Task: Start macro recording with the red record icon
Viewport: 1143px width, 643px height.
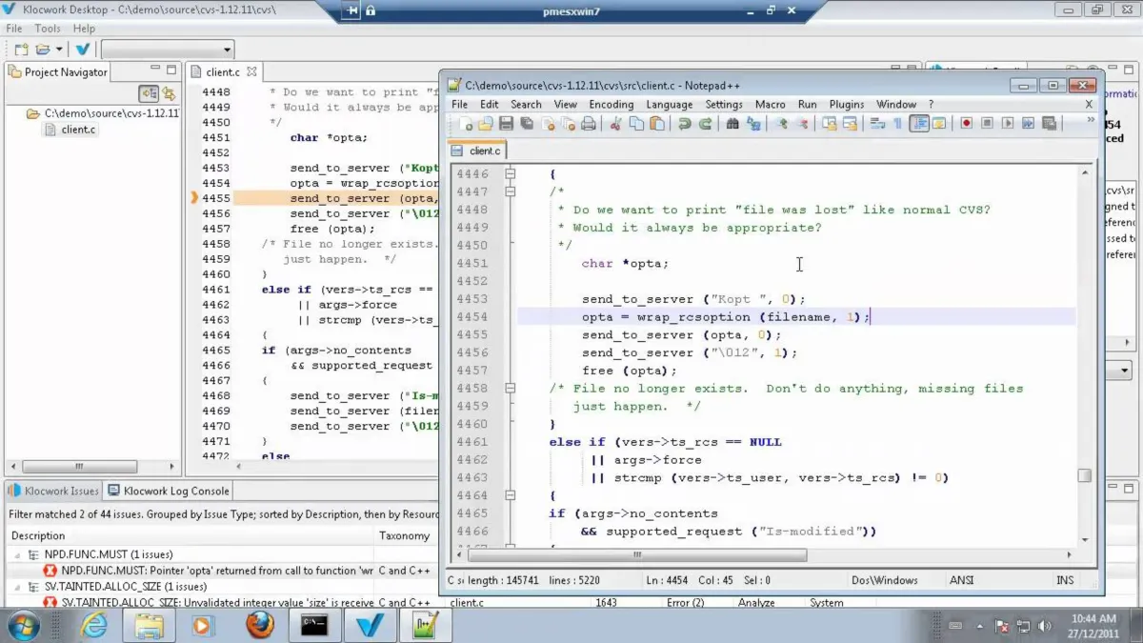Action: pos(966,124)
